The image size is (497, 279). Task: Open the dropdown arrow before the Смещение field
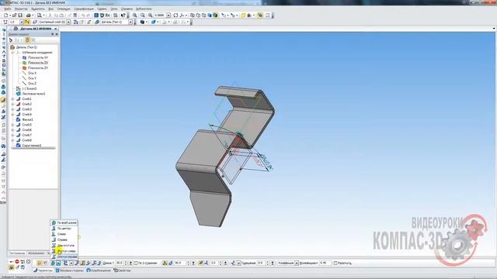(x=238, y=263)
